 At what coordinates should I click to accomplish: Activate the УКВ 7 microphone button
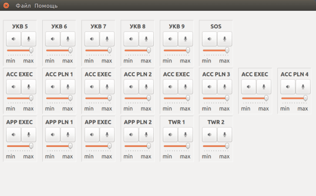click(x=107, y=39)
